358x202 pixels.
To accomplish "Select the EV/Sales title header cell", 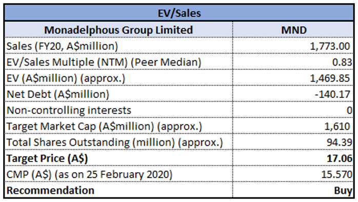I will (x=179, y=13).
